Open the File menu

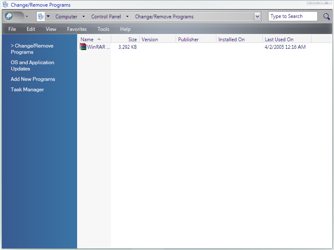coord(12,29)
